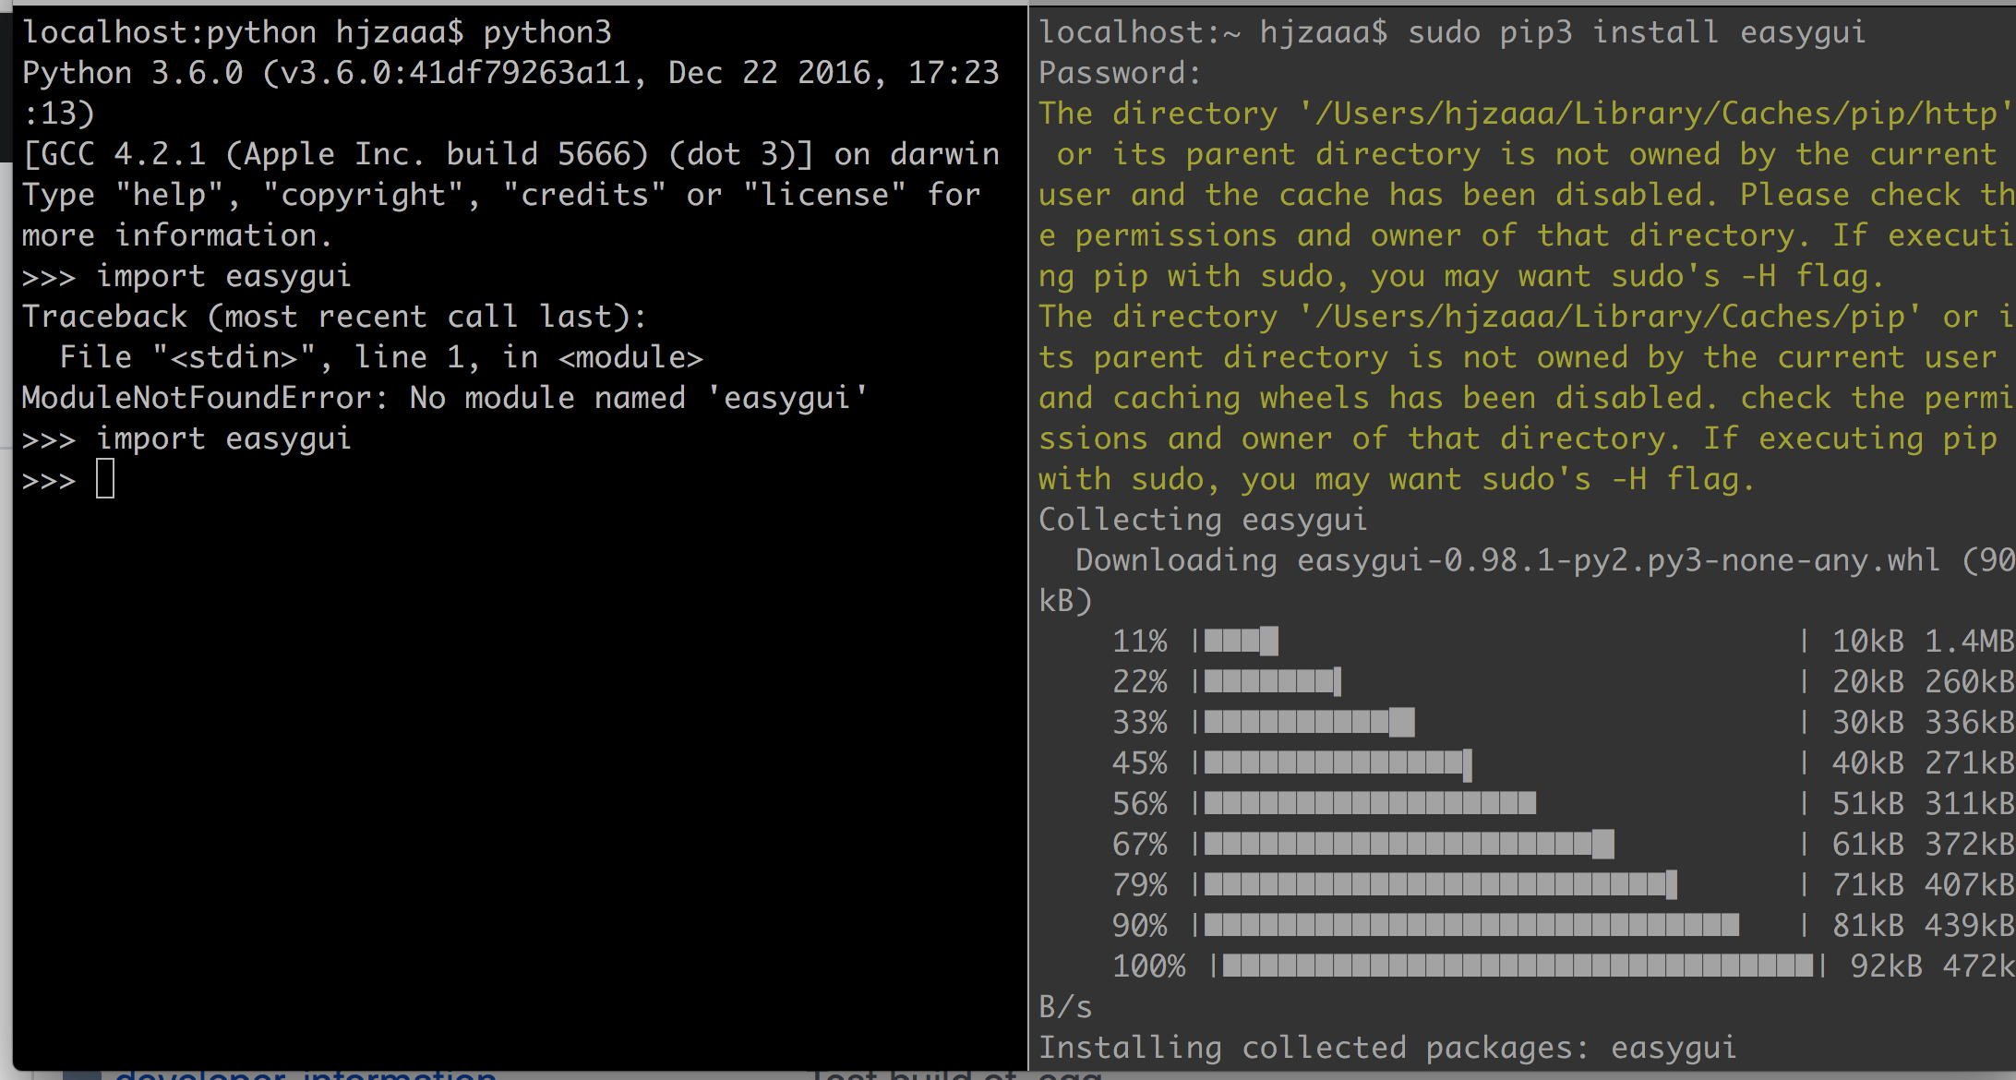Click the 90% progress bar
This screenshot has height=1080, width=2016.
1471,925
